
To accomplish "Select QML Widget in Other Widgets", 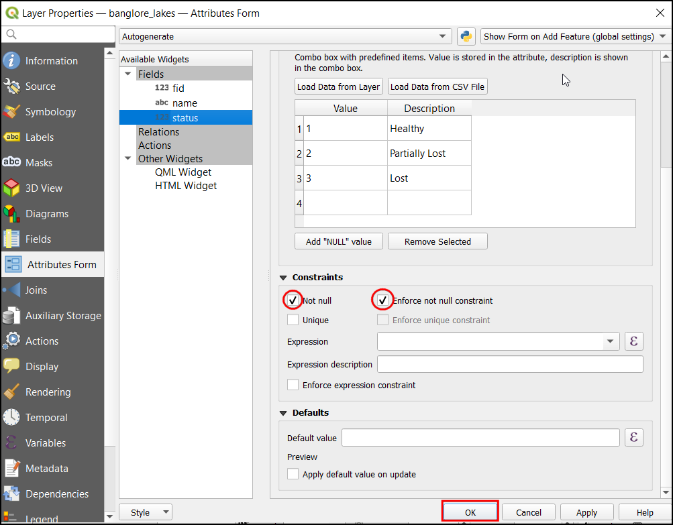I will [x=183, y=172].
